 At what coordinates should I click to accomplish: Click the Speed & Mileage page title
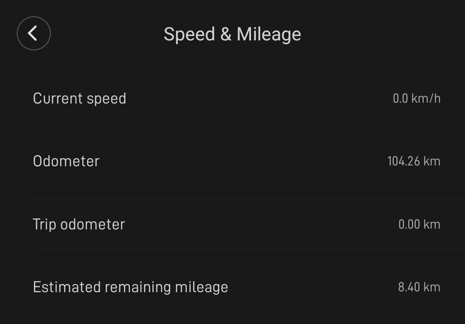pos(232,34)
